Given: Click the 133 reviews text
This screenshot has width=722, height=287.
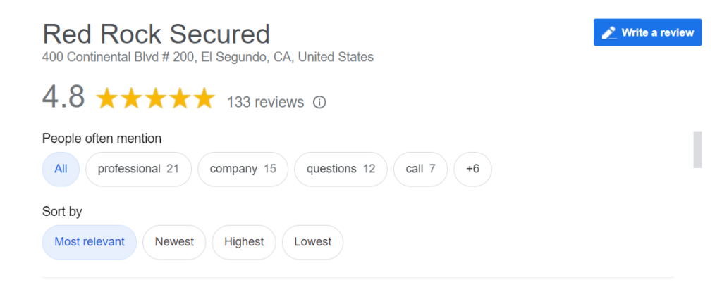Looking at the screenshot, I should coord(265,102).
